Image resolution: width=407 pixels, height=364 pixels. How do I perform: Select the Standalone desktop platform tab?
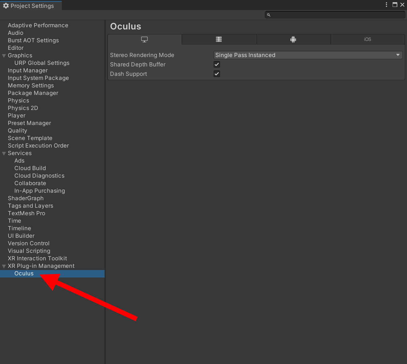pos(144,39)
